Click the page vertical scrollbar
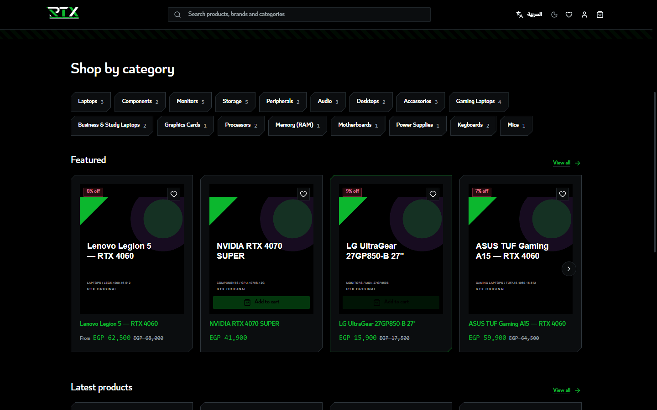657x410 pixels. [655, 172]
